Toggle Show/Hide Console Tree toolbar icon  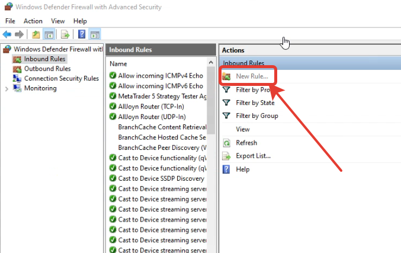point(49,34)
